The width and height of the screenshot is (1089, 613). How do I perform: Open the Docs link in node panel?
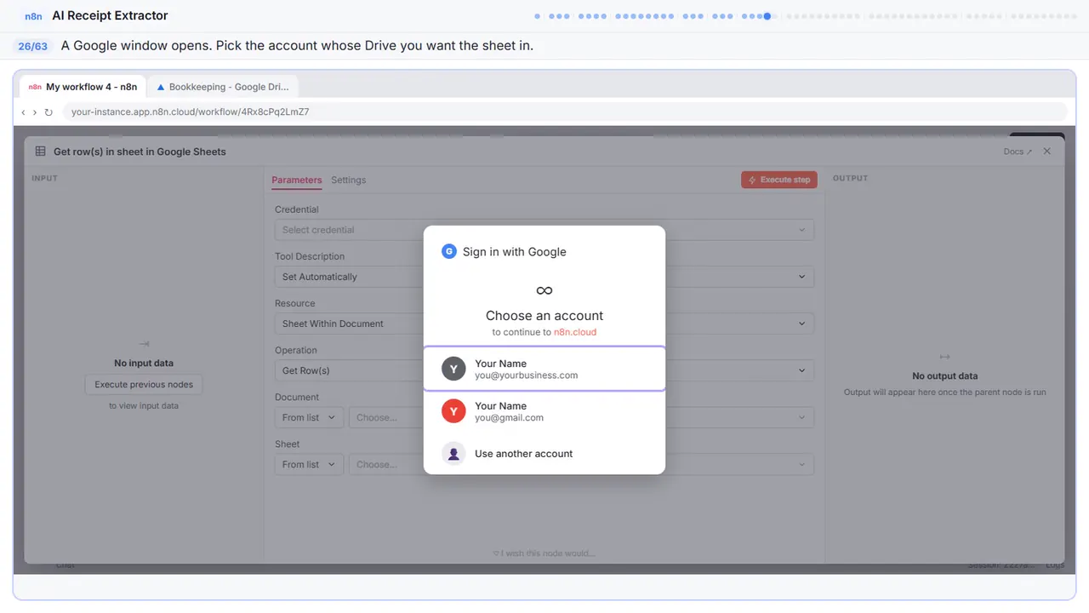click(1018, 152)
